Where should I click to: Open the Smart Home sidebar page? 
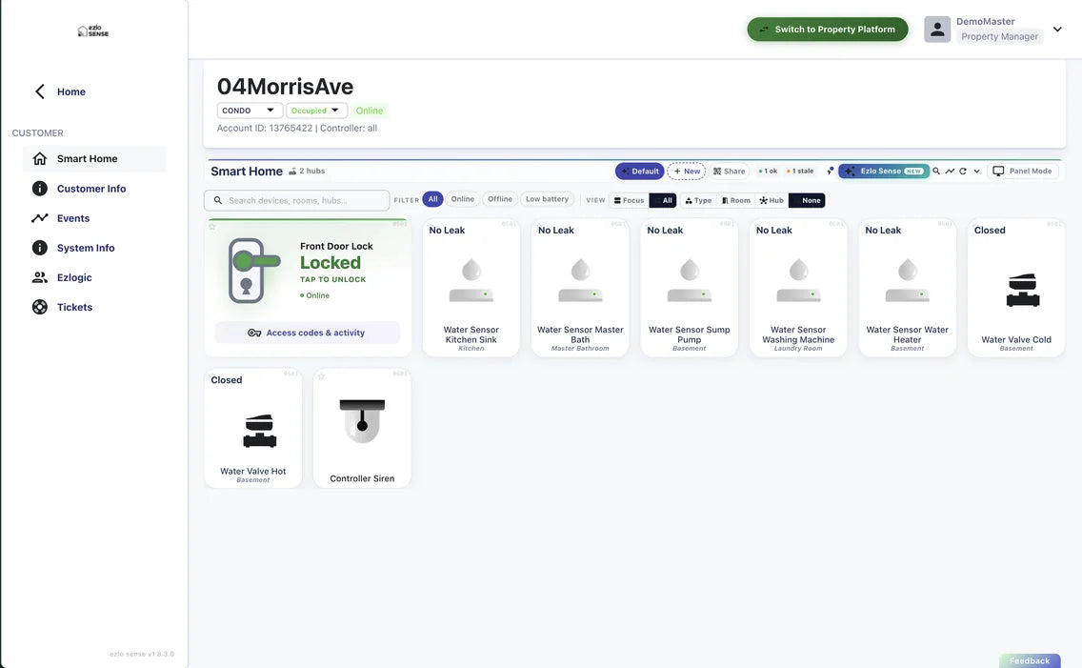[x=94, y=159]
